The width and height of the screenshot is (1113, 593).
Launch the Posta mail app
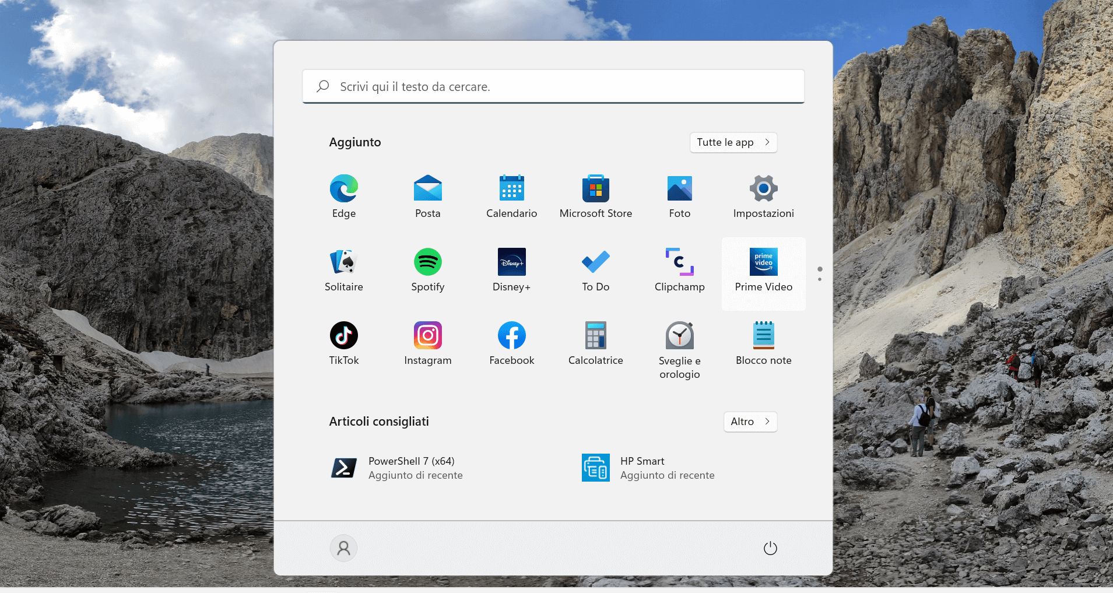tap(428, 197)
